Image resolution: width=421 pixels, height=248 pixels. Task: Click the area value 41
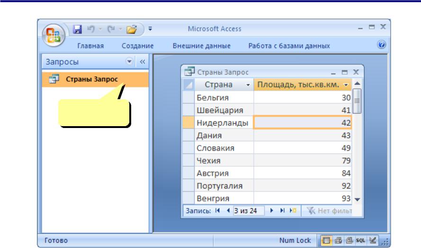303,110
